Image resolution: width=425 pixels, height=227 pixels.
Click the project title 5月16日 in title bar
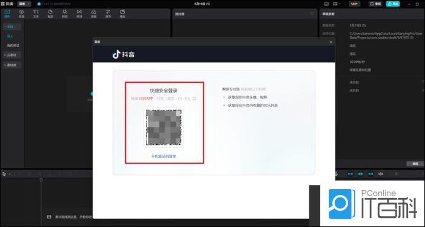point(202,4)
